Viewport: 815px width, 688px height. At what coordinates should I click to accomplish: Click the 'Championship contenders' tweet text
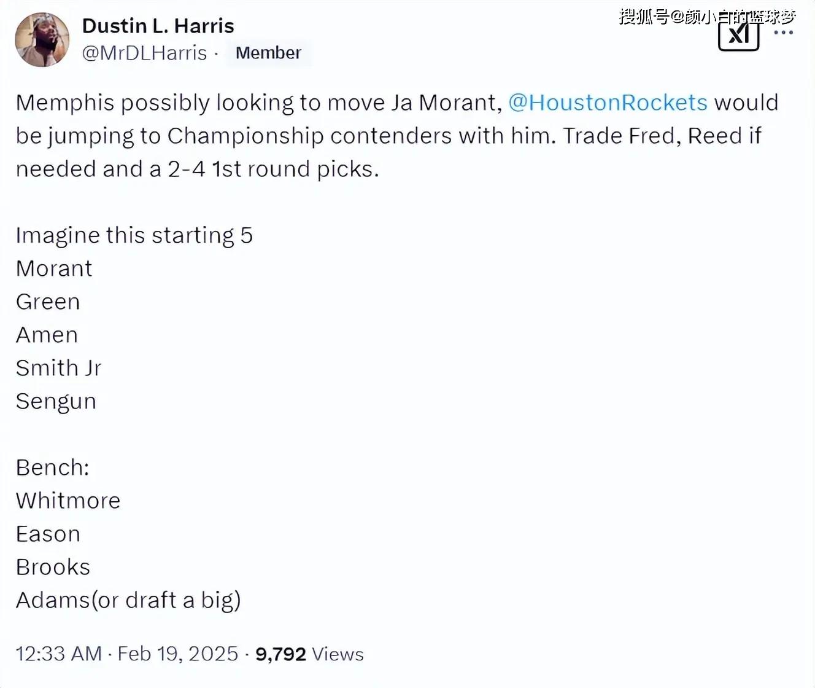[x=309, y=136]
